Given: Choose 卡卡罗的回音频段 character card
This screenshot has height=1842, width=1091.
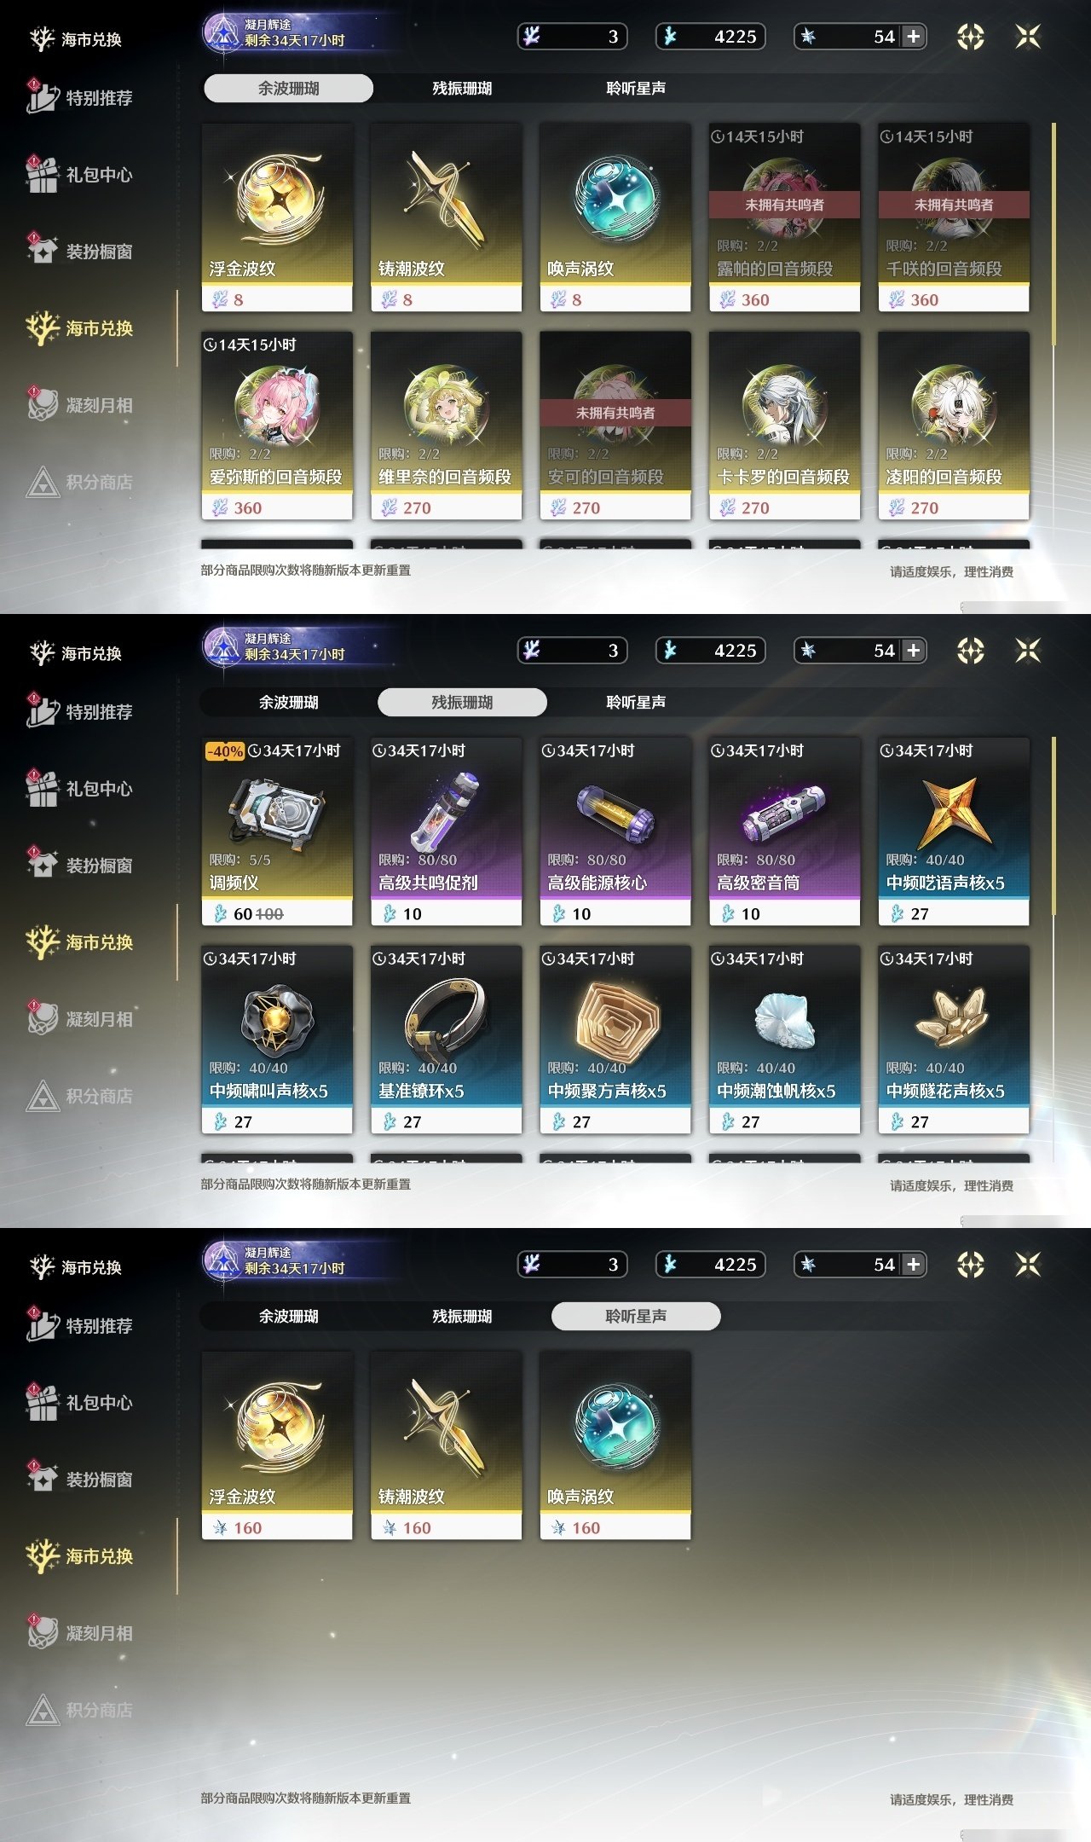Looking at the screenshot, I should pos(784,426).
